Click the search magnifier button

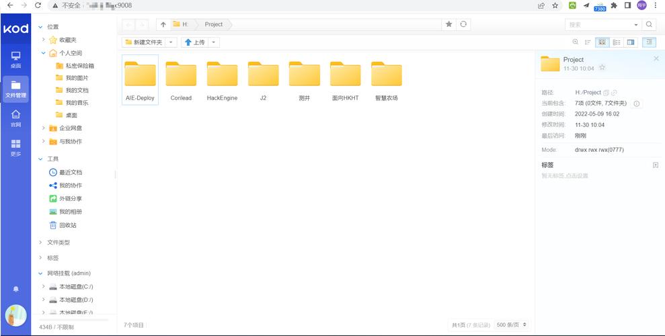649,25
